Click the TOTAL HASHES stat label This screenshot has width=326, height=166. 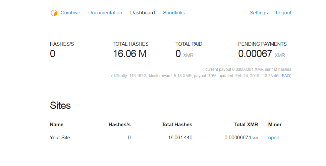tap(130, 44)
